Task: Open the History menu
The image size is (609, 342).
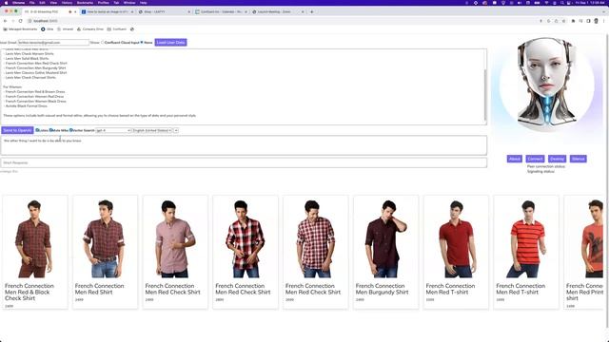Action: click(67, 3)
